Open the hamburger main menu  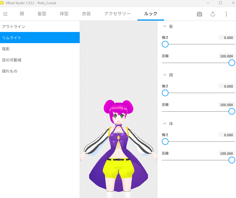[x=5, y=14]
